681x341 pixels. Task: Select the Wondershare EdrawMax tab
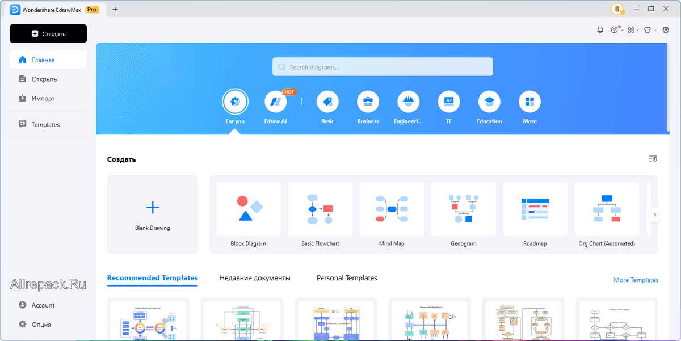(x=53, y=10)
